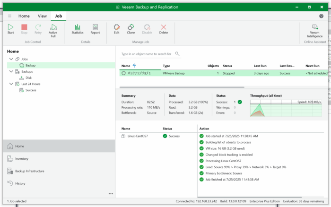Click 'Enterprise Plus Edition' in status bar
331x207 pixels.
tap(264, 201)
